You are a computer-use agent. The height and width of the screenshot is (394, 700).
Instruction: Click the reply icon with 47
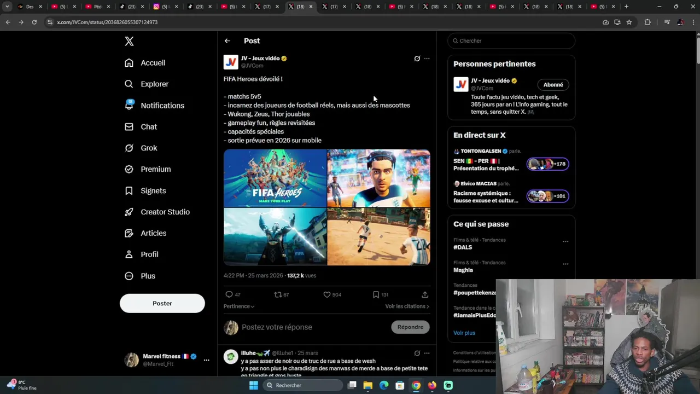pos(233,294)
